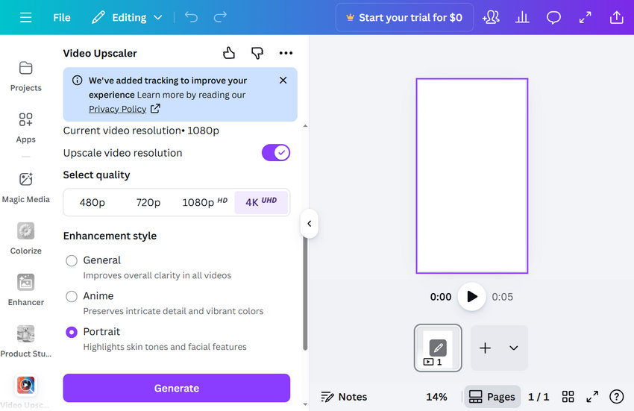Viewport: 634px width, 411px height.
Task: Select page 1 thumbnail
Action: pyautogui.click(x=438, y=348)
